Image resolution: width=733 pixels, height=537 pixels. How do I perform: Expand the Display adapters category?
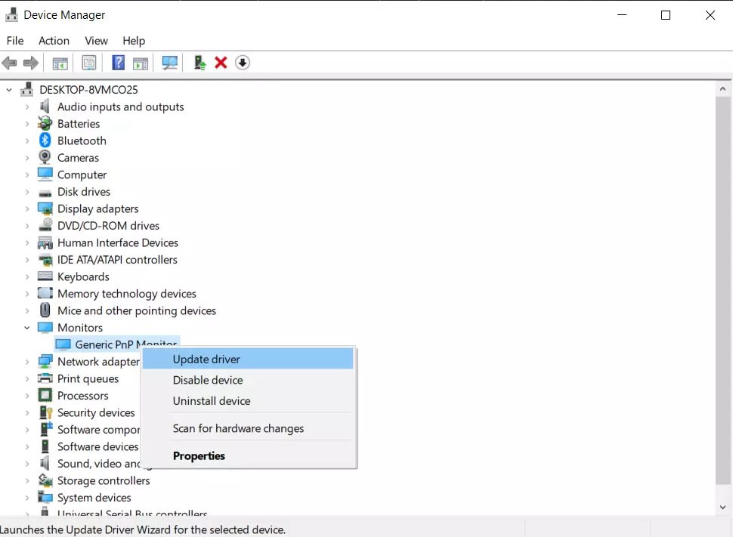tap(26, 208)
